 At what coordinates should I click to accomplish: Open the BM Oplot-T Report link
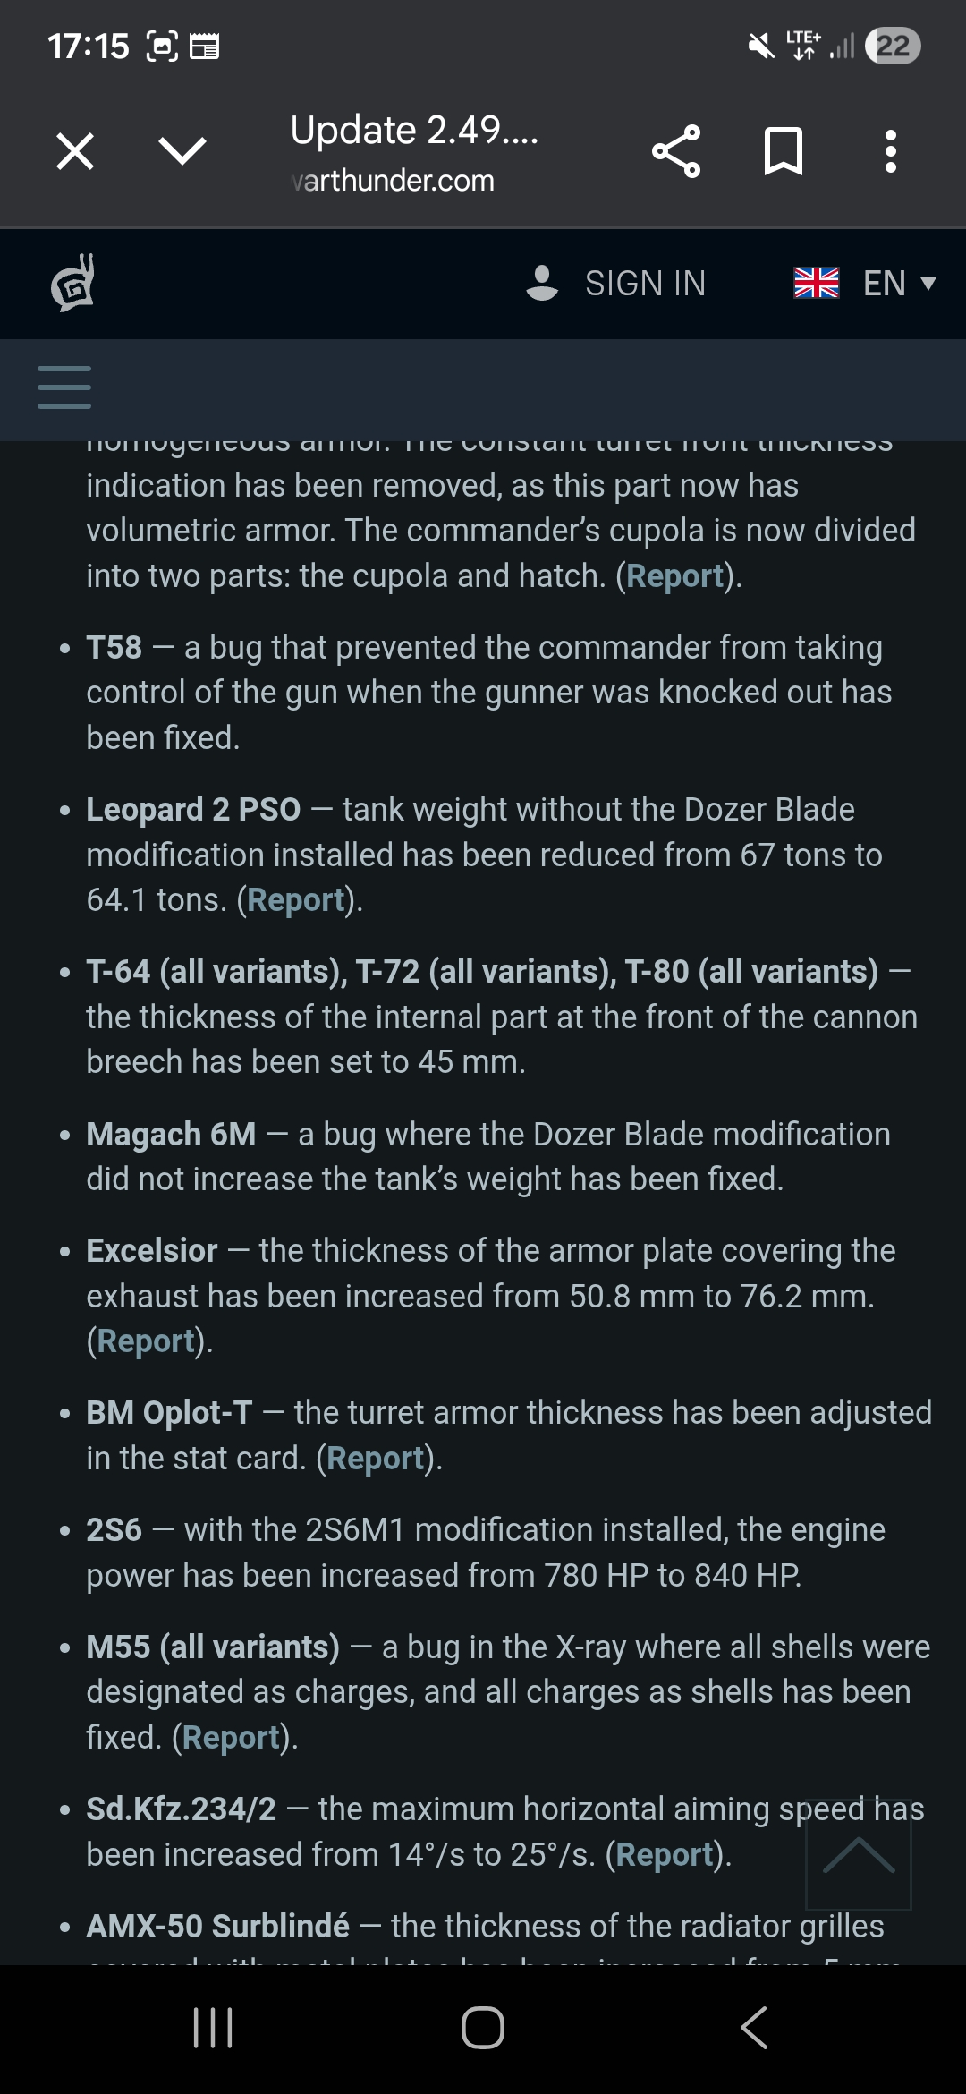376,1459
